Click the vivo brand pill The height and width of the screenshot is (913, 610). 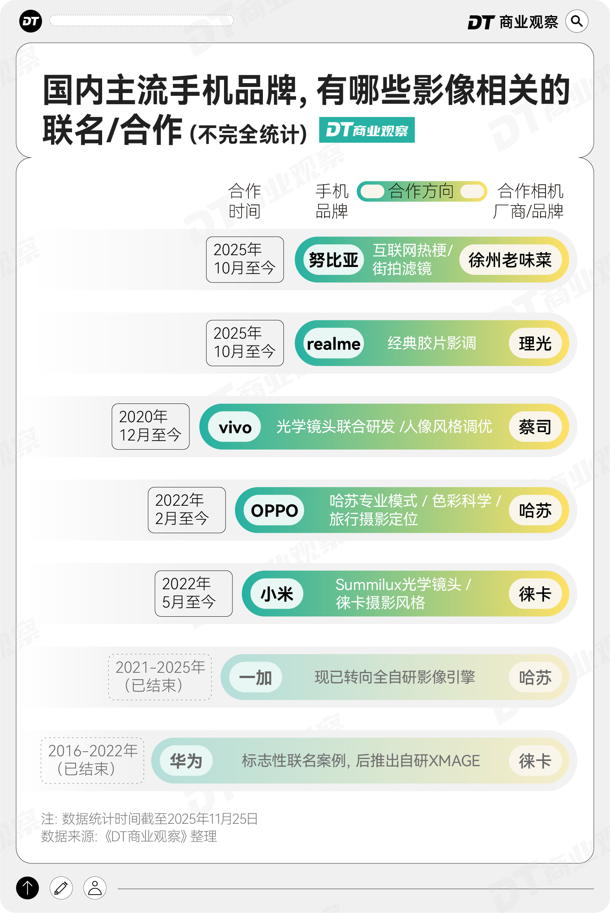(235, 427)
